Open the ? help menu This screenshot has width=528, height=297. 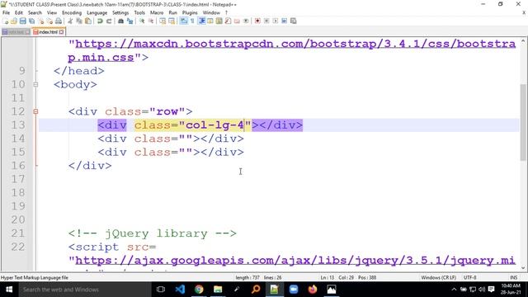(226, 12)
